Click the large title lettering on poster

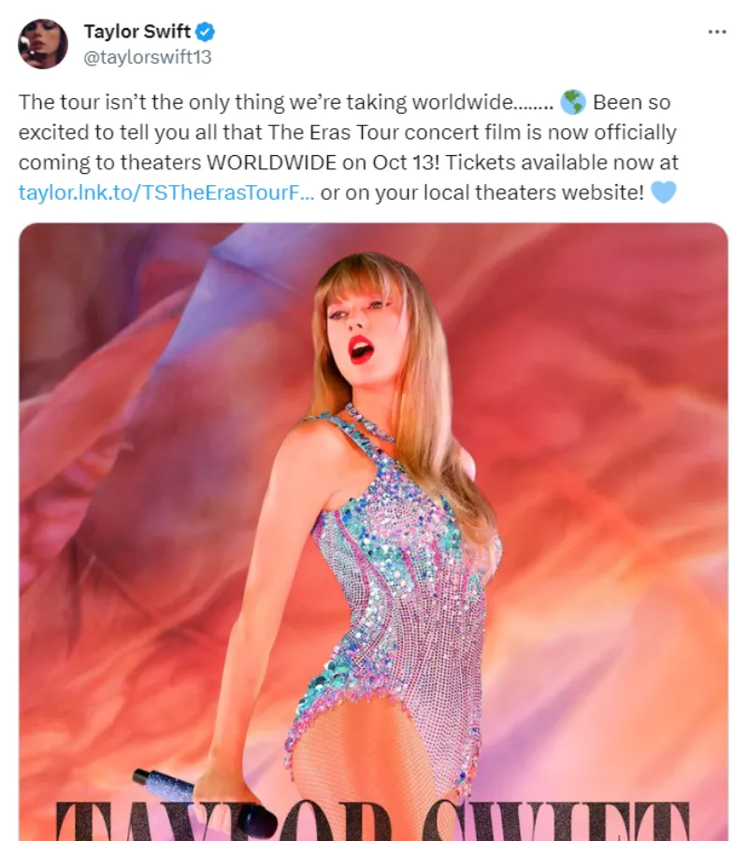pyautogui.click(x=372, y=820)
